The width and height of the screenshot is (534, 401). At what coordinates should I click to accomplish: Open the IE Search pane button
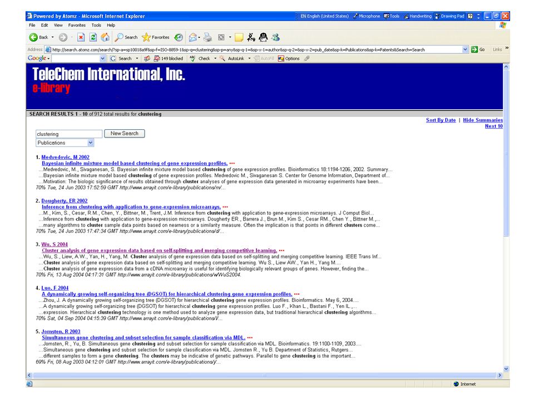[126, 37]
